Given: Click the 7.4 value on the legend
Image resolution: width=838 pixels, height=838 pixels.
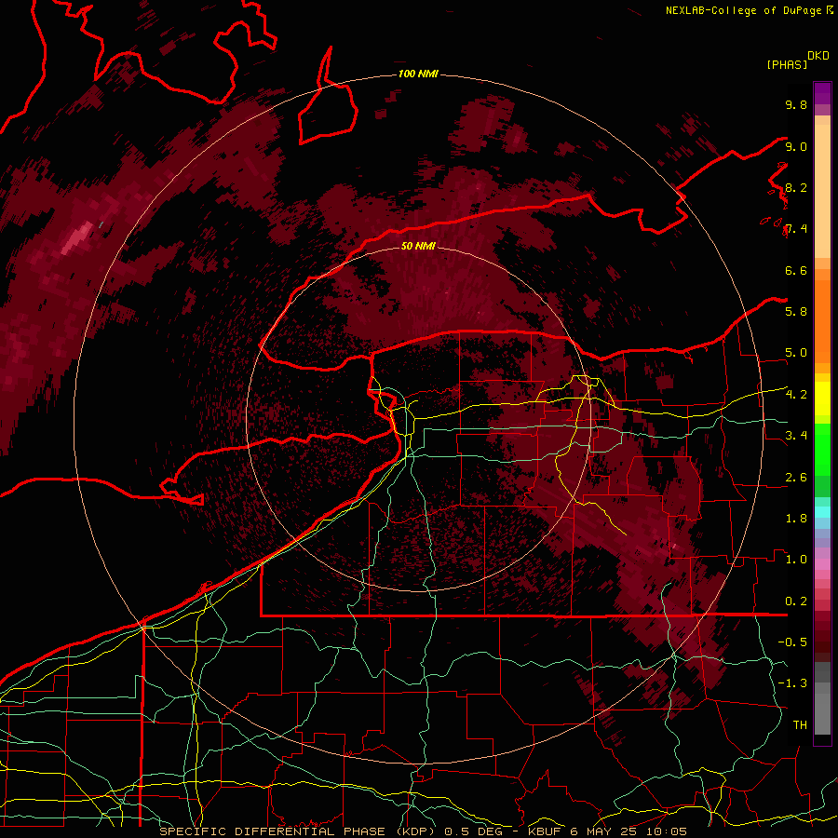Looking at the screenshot, I should tap(796, 229).
